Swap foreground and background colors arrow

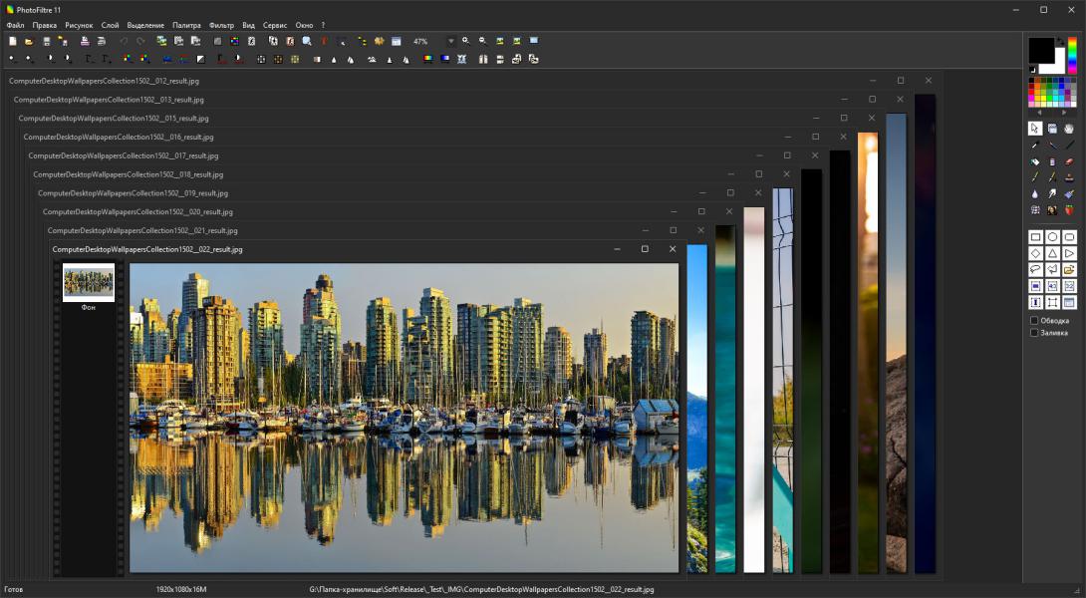pyautogui.click(x=1060, y=42)
